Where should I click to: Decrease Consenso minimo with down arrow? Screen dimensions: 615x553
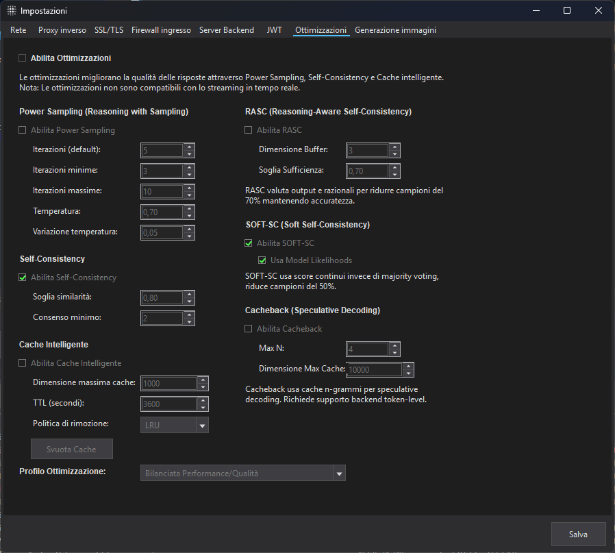point(190,322)
